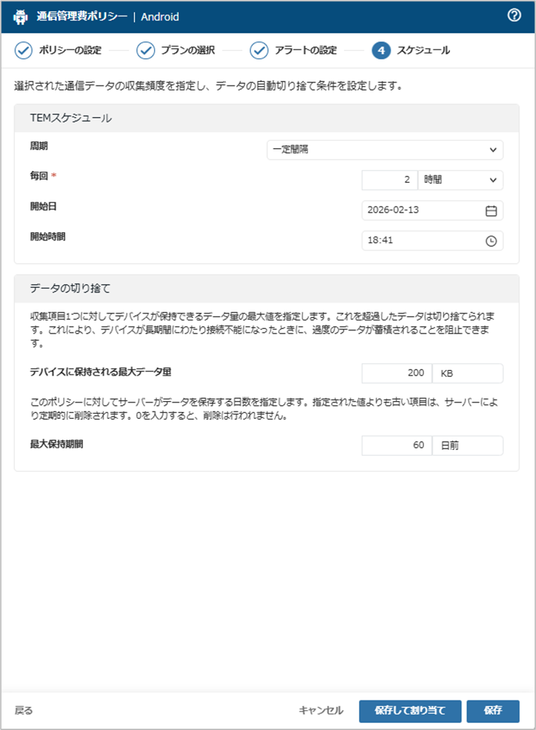The height and width of the screenshot is (730, 536).
Task: Open the help question mark icon
Action: (514, 16)
